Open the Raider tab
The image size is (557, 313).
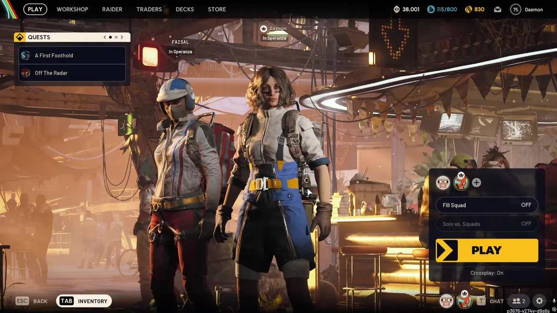[112, 9]
